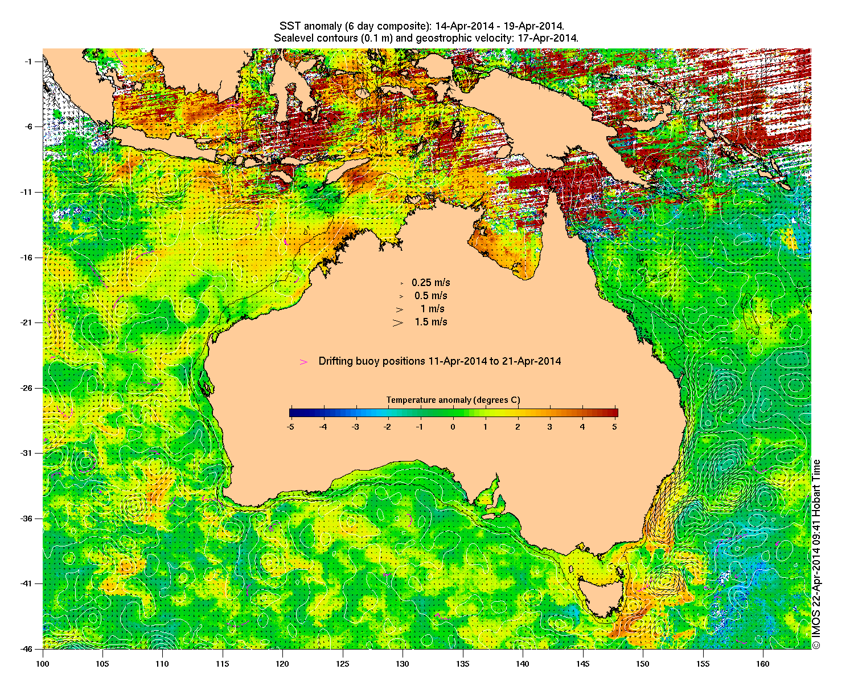Click the IMOS copyright timestamp text

(x=816, y=553)
